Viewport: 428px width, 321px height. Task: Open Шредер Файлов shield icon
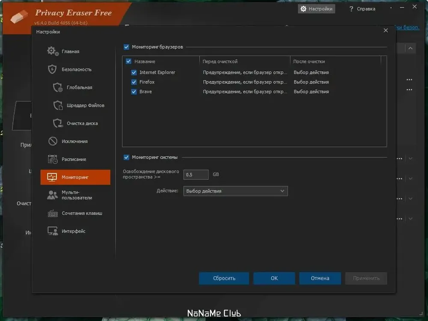(58, 105)
